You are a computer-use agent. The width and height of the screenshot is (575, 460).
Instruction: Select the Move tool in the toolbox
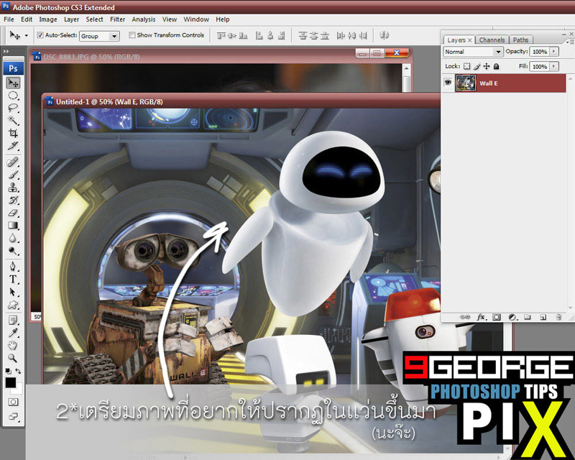14,83
